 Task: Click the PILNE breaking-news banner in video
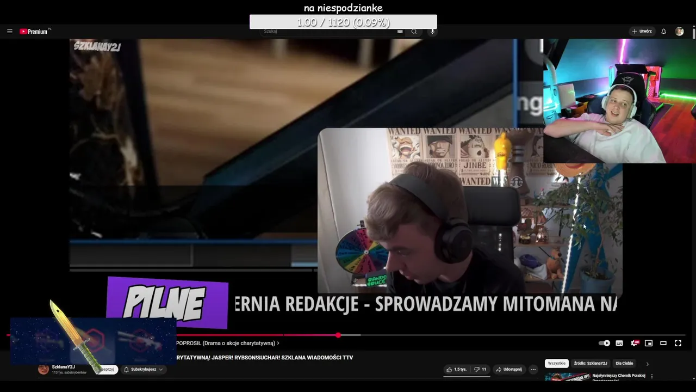pos(167,303)
